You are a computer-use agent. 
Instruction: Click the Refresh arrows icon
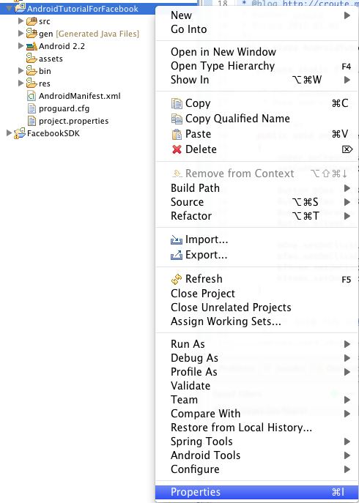tap(177, 279)
